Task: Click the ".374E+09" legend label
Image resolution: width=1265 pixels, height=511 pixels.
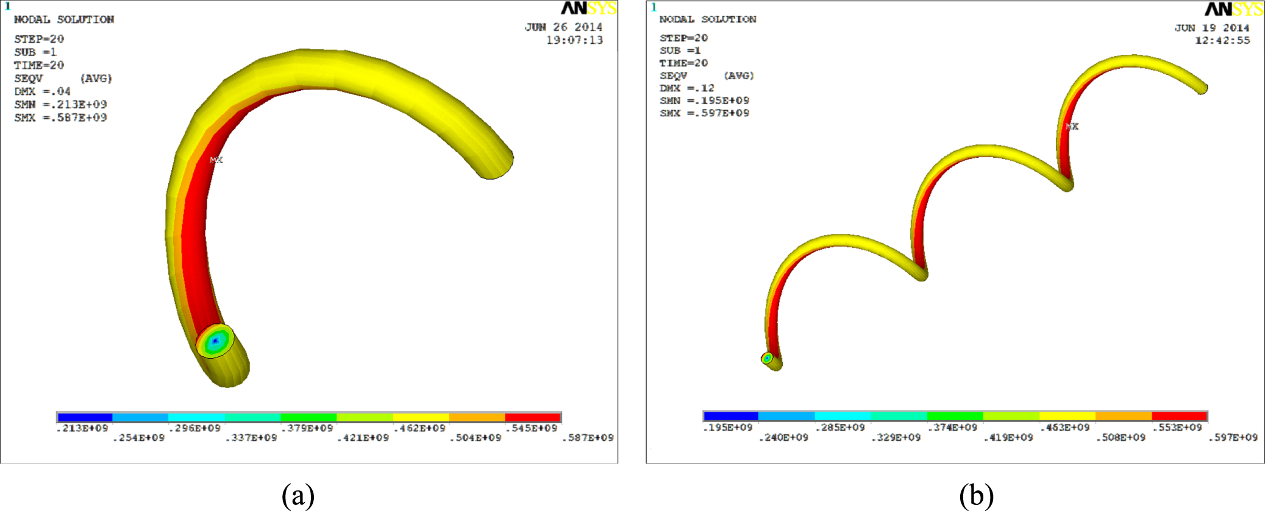Action: [x=952, y=428]
